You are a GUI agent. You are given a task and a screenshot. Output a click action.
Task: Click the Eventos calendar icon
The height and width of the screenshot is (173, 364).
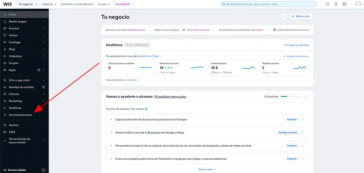[x=5, y=29]
